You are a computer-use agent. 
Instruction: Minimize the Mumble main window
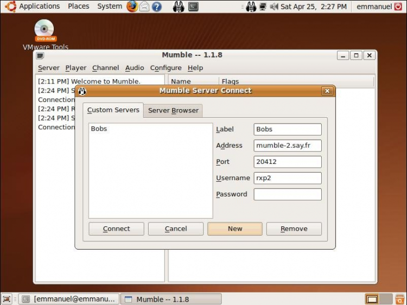pos(343,55)
